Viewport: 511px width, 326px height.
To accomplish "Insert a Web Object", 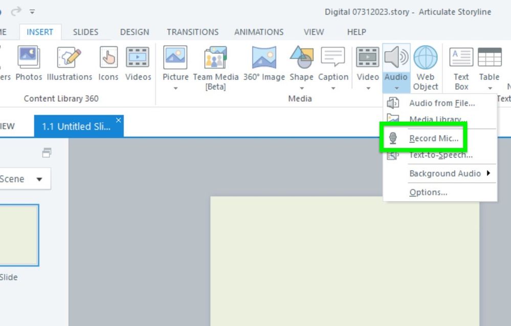I will tap(425, 68).
